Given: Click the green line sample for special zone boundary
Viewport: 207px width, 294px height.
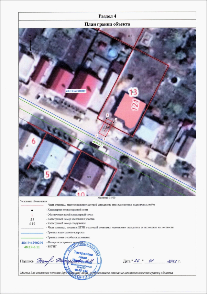Looking at the screenshot, I should coord(32,238).
